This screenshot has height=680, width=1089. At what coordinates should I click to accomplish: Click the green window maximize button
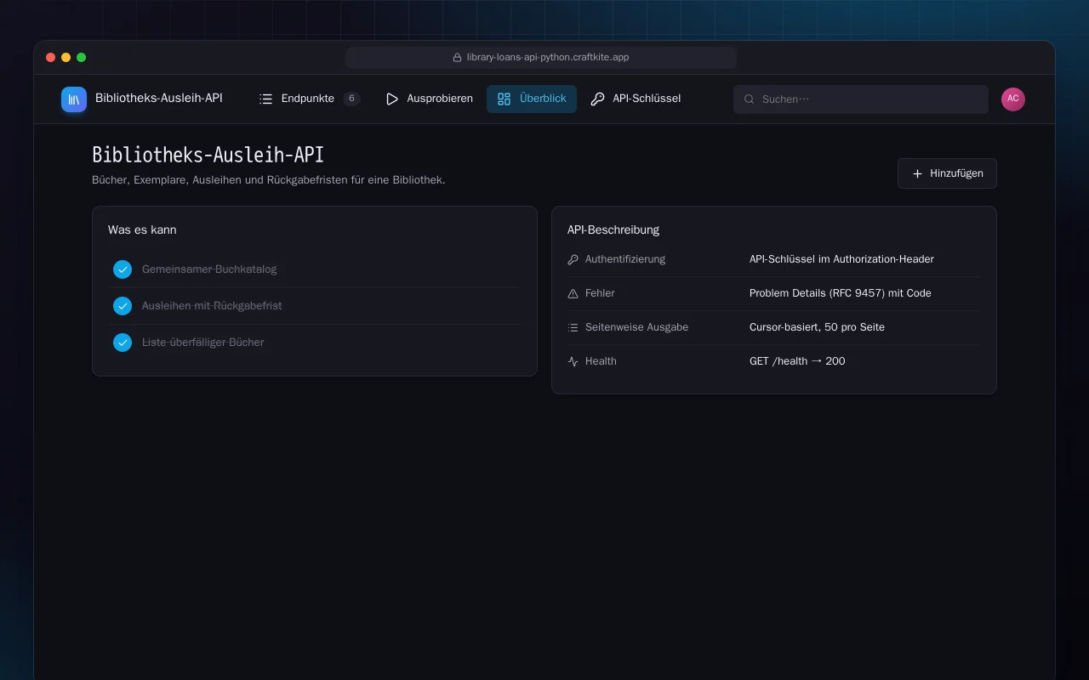coord(82,58)
